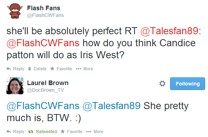Image resolution: width=208 pixels, height=137 pixels.
Task: Click the star icon on Laurel Brown tweet
Action: [x=62, y=131]
